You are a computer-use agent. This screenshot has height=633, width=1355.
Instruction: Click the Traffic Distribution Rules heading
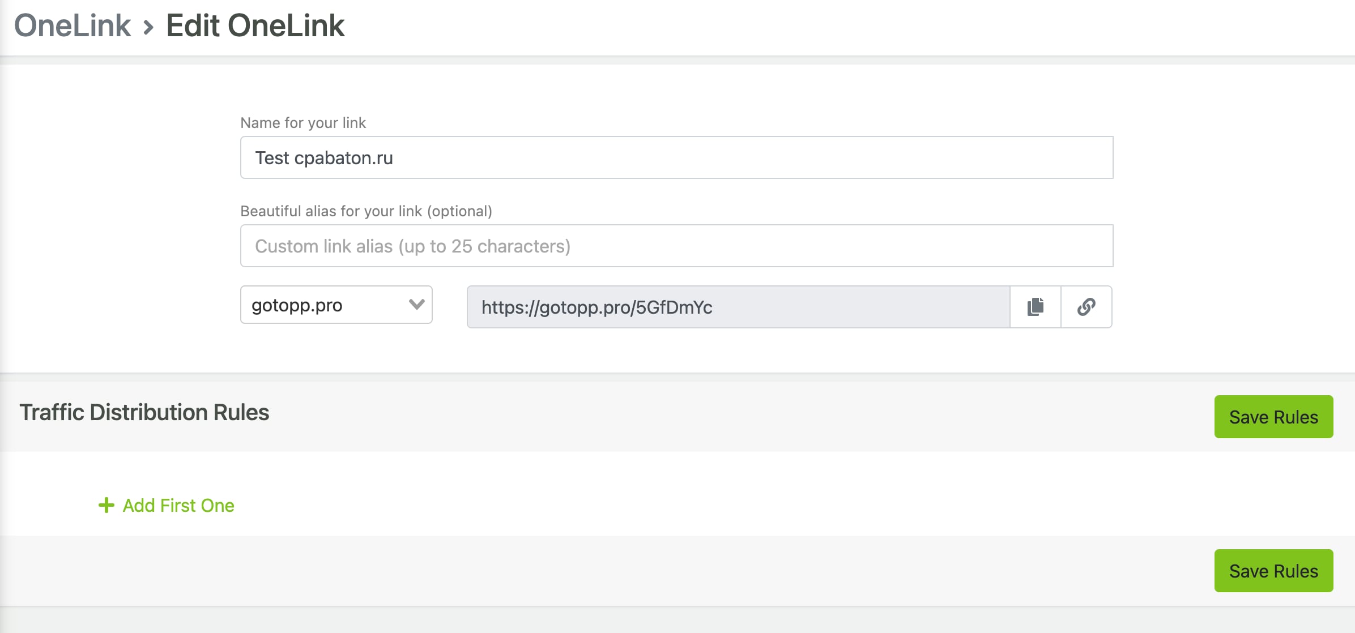pyautogui.click(x=144, y=412)
